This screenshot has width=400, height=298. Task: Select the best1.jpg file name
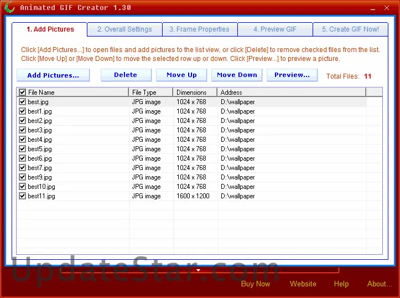40,111
